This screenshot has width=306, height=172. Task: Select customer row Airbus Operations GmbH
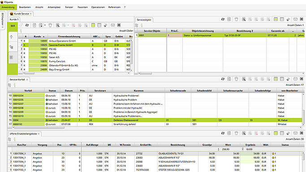(x=75, y=41)
